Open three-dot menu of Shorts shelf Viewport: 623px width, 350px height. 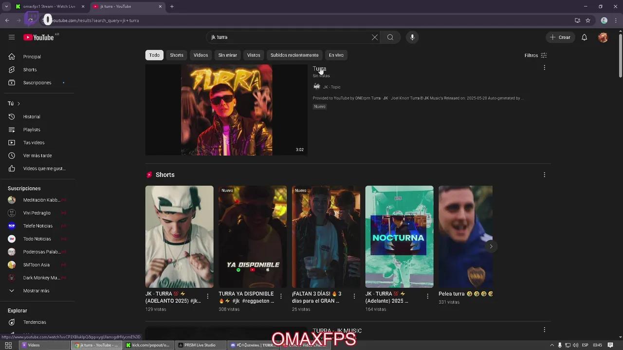(544, 175)
